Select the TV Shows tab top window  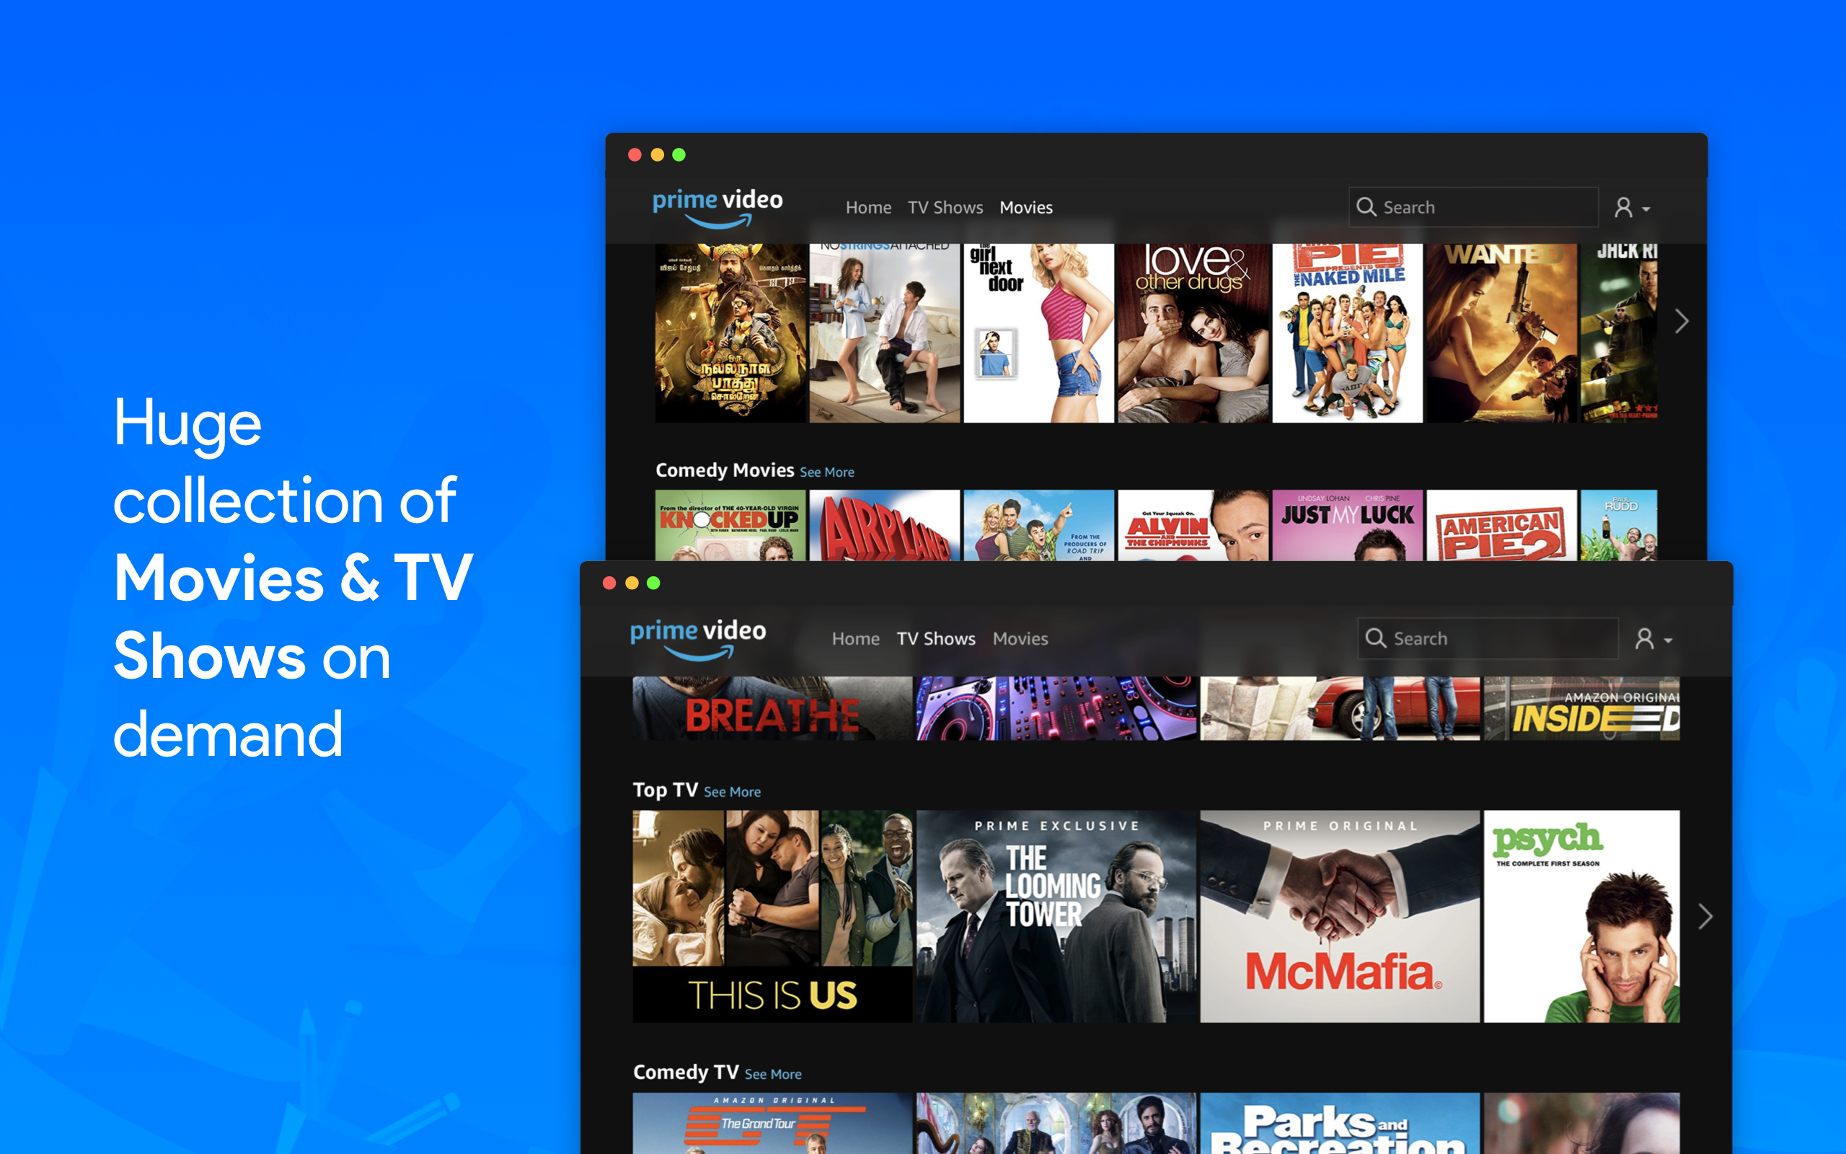click(945, 206)
